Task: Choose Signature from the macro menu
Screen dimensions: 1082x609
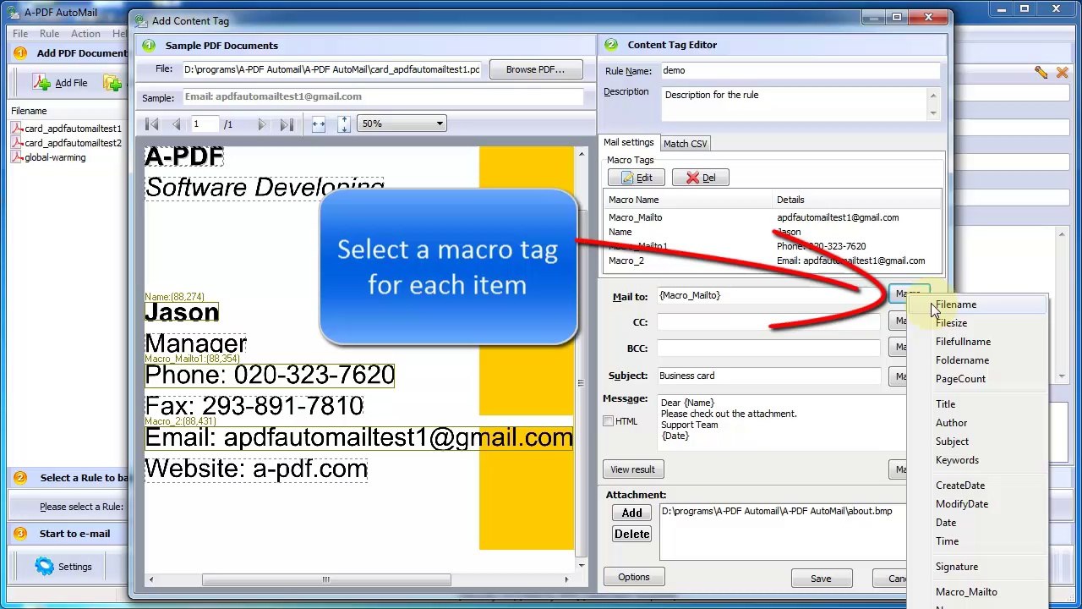Action: click(977, 567)
